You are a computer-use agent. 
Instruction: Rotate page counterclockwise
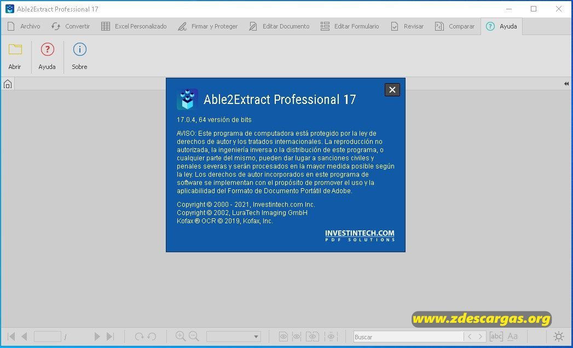click(152, 337)
